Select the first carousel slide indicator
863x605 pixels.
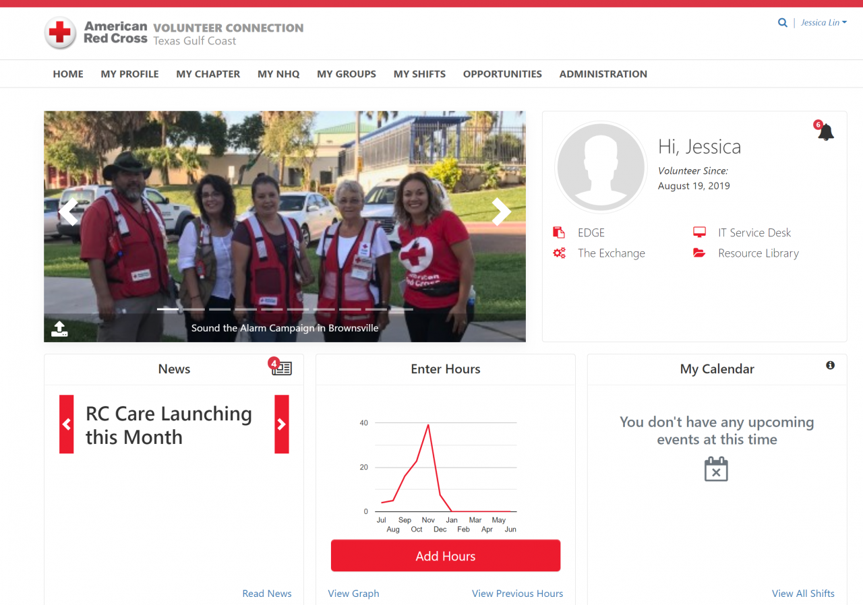pos(168,309)
